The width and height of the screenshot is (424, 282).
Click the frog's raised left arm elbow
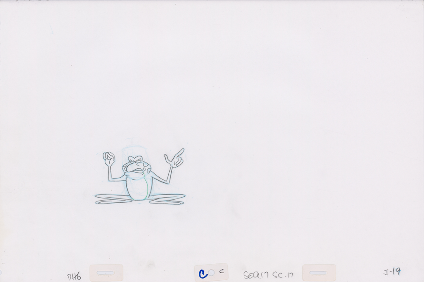point(111,179)
